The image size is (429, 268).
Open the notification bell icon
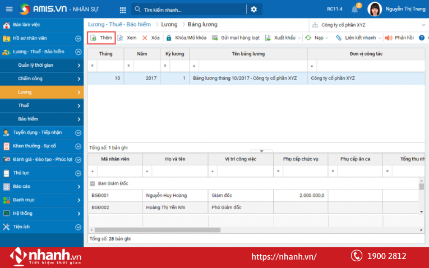[355, 9]
